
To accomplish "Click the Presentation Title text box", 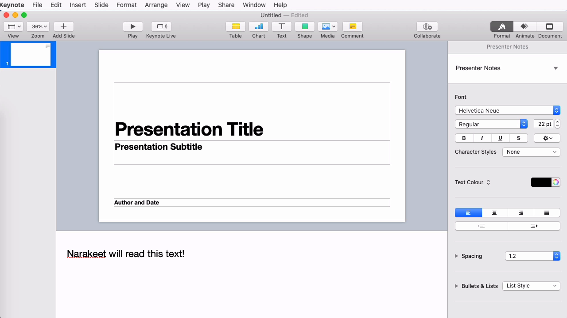I will click(x=252, y=111).
